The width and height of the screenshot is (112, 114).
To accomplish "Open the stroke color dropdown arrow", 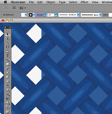I will [34, 15].
